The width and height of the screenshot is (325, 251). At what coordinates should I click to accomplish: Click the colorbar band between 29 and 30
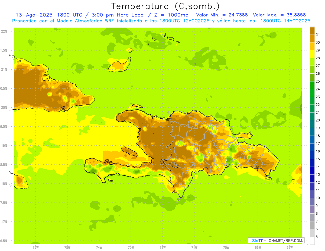(312, 46)
